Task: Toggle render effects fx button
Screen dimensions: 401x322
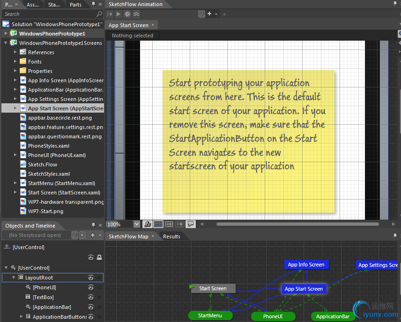Action: click(x=147, y=224)
